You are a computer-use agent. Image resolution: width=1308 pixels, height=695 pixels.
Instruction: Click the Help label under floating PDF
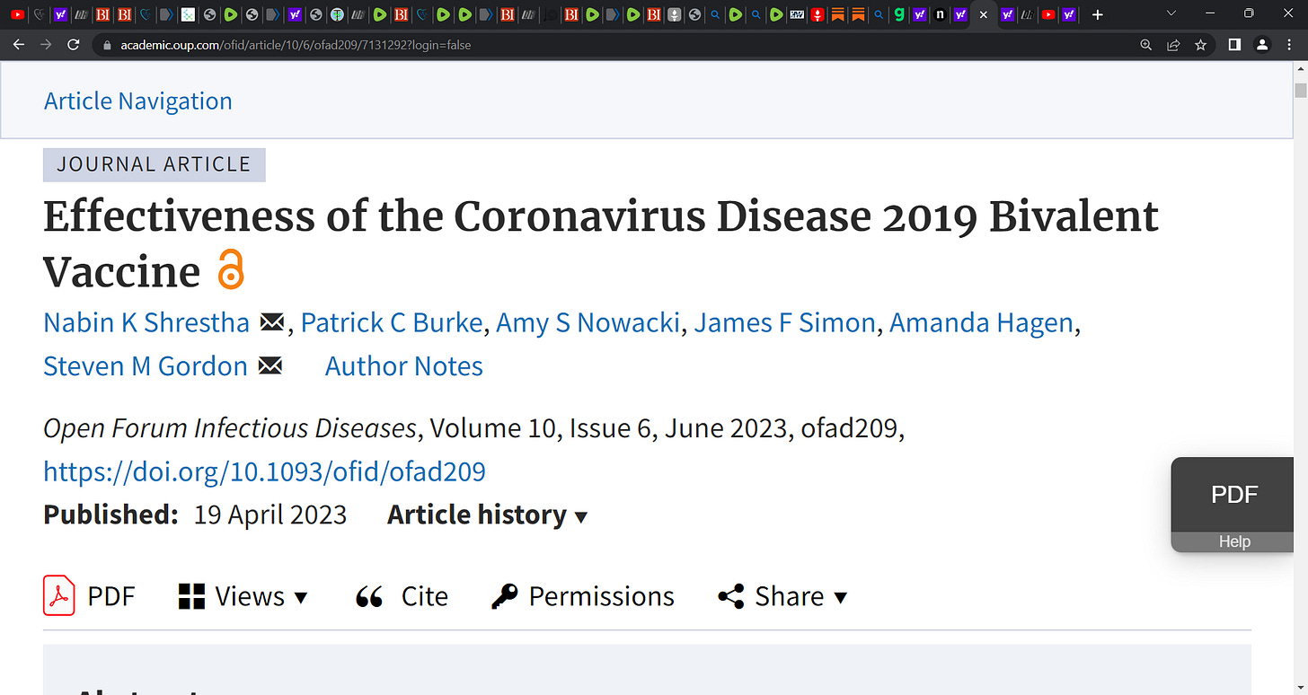click(1234, 541)
